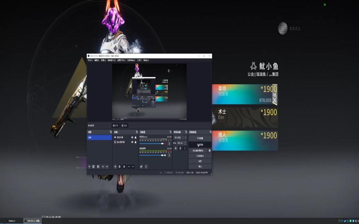
Task: Start the virtual camera button
Action: click(x=198, y=151)
